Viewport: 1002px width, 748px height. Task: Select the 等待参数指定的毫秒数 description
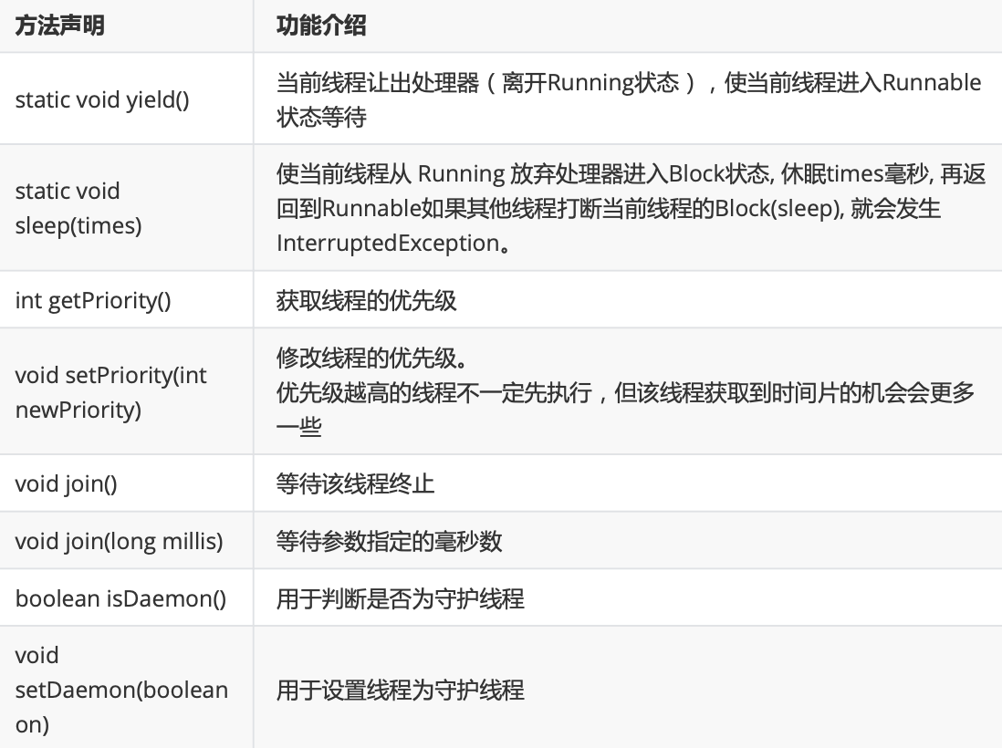(x=389, y=541)
